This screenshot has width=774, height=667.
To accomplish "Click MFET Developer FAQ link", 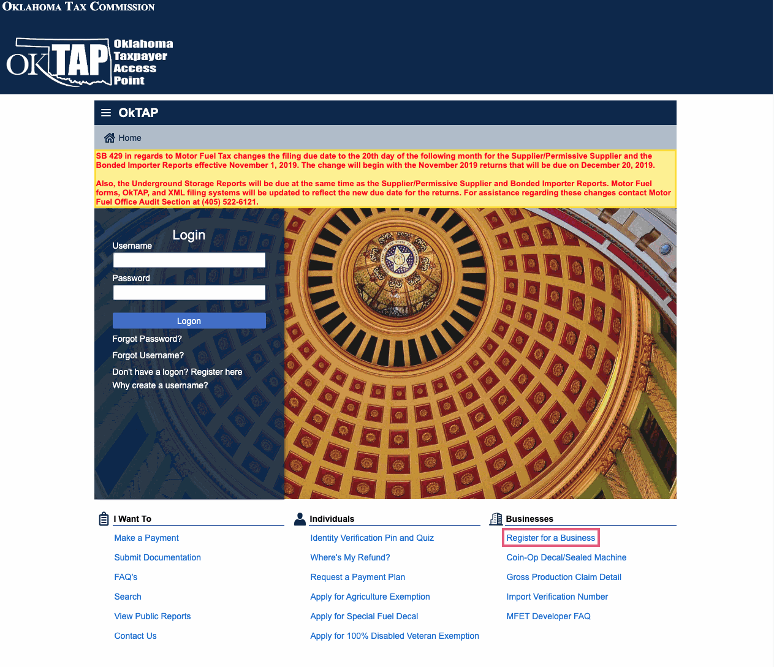I will [x=548, y=616].
